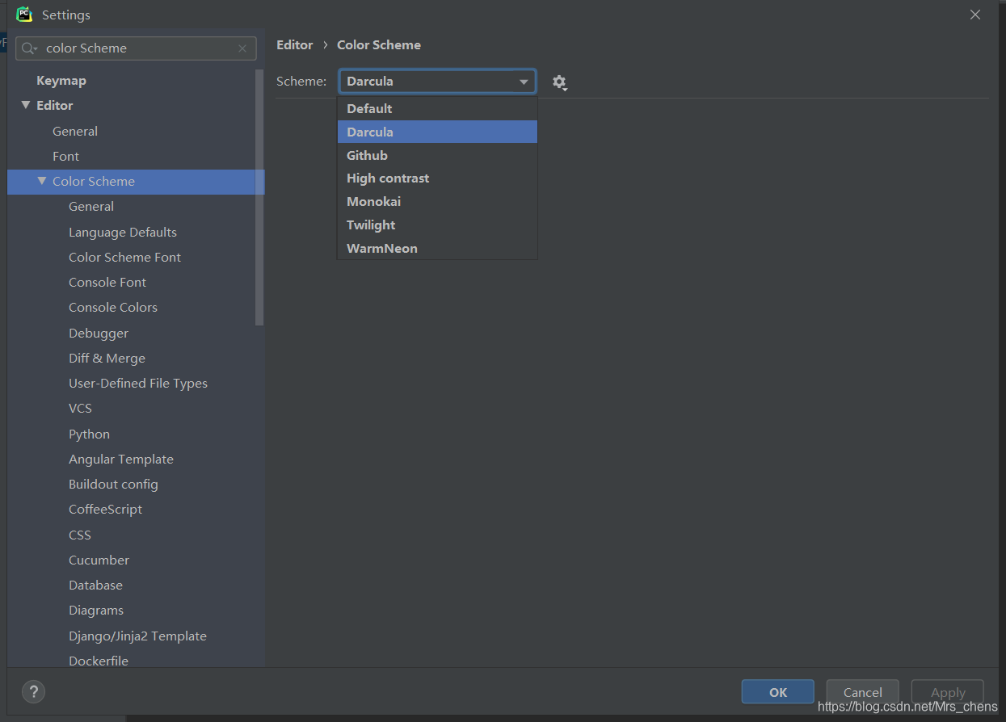Click the OK button
The width and height of the screenshot is (1006, 722).
tap(778, 692)
